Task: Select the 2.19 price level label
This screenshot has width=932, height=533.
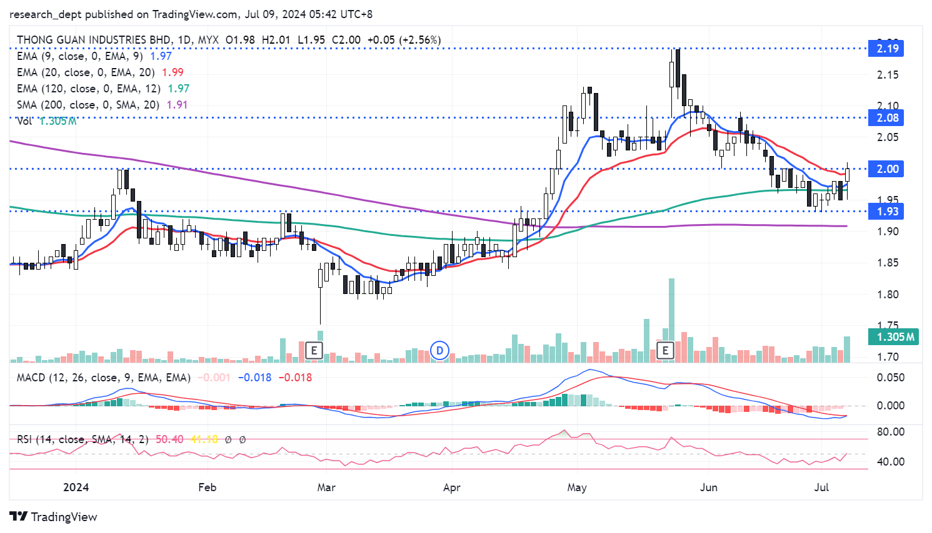Action: pyautogui.click(x=887, y=49)
